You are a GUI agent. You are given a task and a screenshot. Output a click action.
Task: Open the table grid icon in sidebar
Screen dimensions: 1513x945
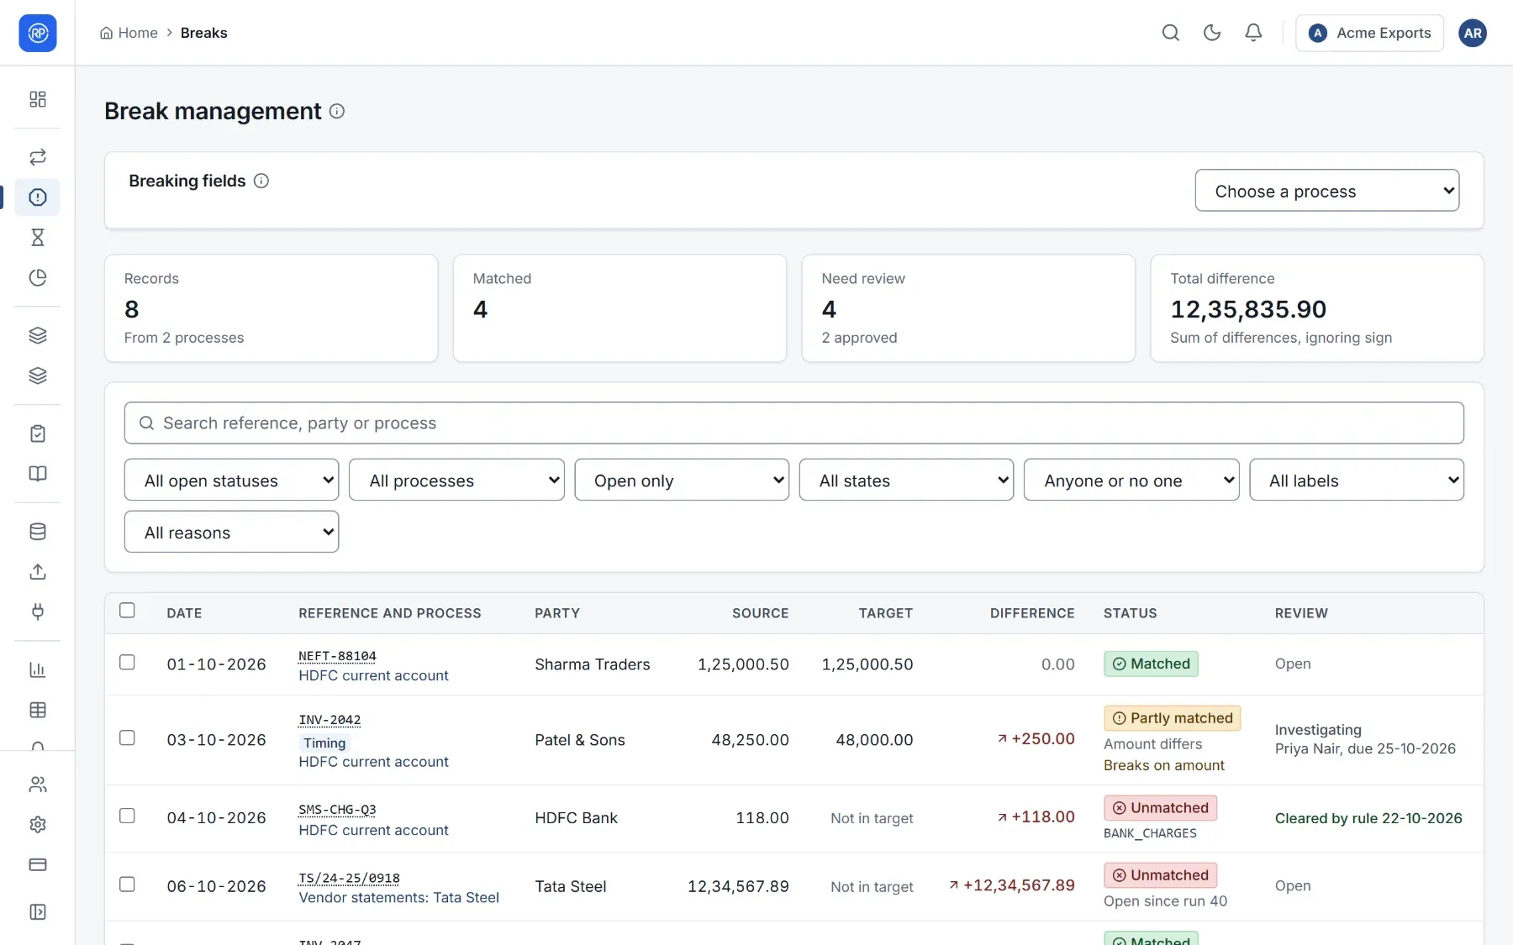38,710
